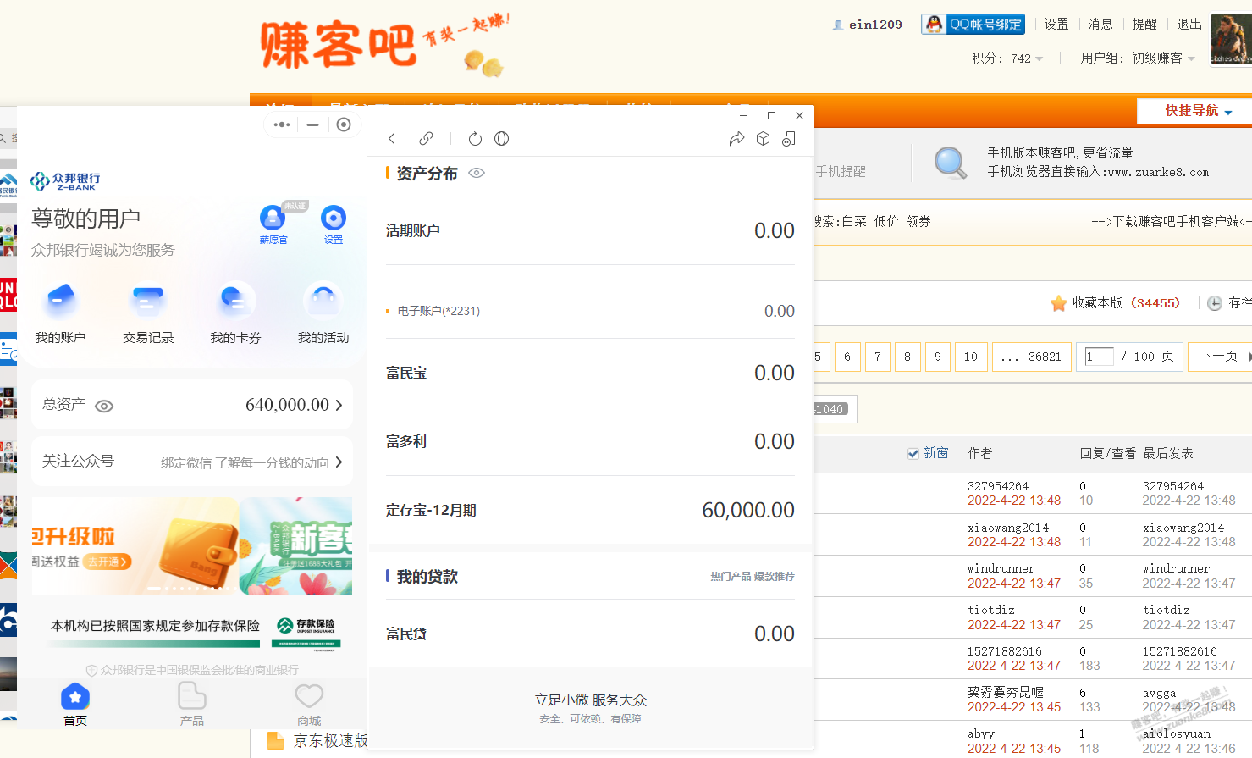Jump to last page 36821

(x=1032, y=357)
